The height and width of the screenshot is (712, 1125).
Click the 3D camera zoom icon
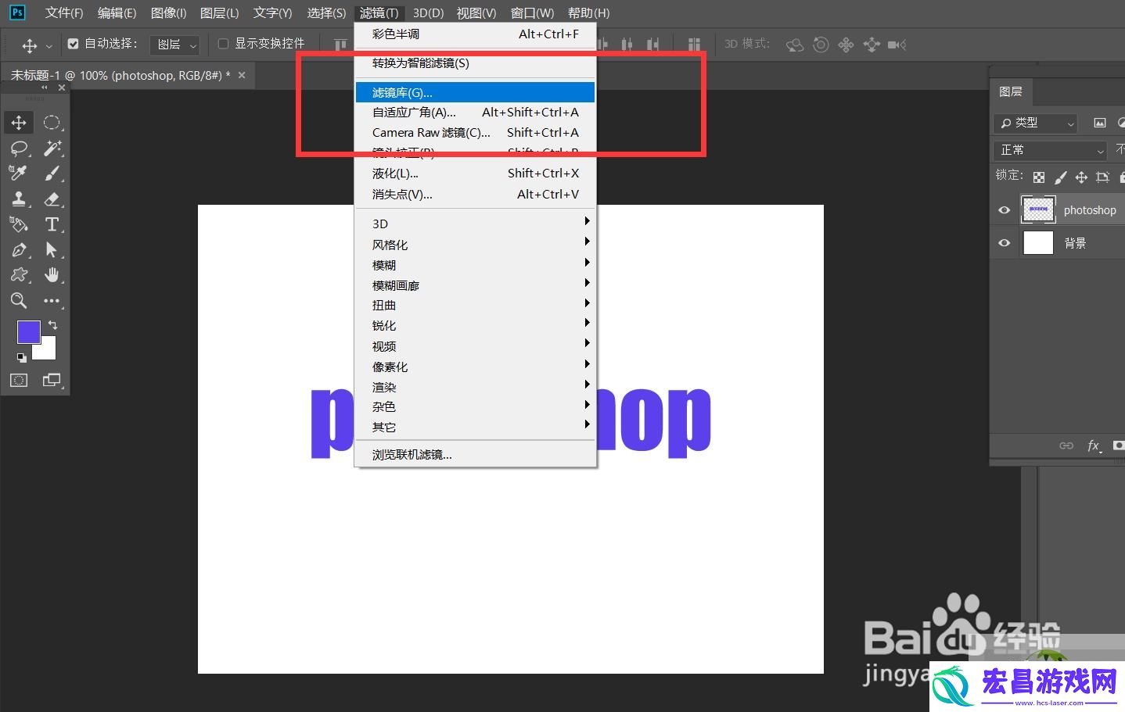(x=897, y=45)
